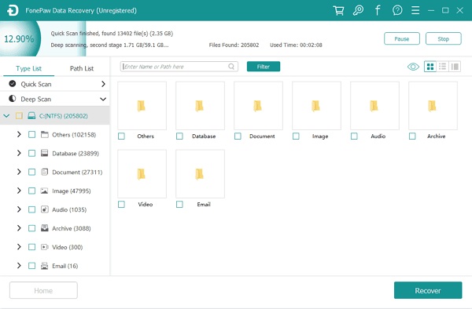Expand the Video (300) tree node
Image resolution: width=472 pixels, height=309 pixels.
coord(19,247)
